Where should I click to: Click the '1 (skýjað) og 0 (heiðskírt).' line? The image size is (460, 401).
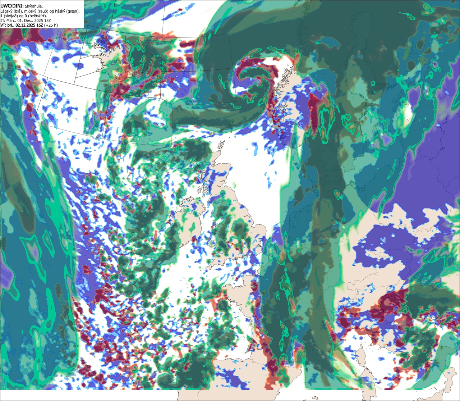pyautogui.click(x=23, y=16)
